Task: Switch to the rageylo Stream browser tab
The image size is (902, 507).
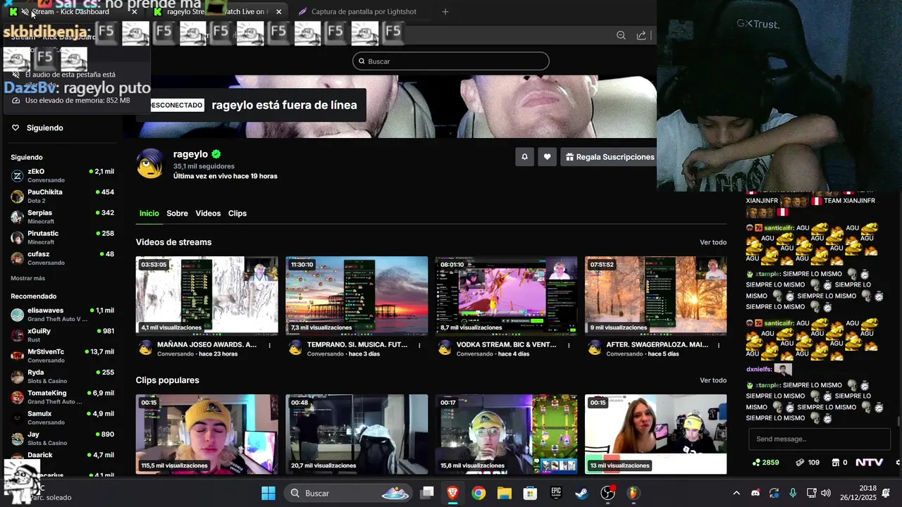Action: tap(218, 12)
